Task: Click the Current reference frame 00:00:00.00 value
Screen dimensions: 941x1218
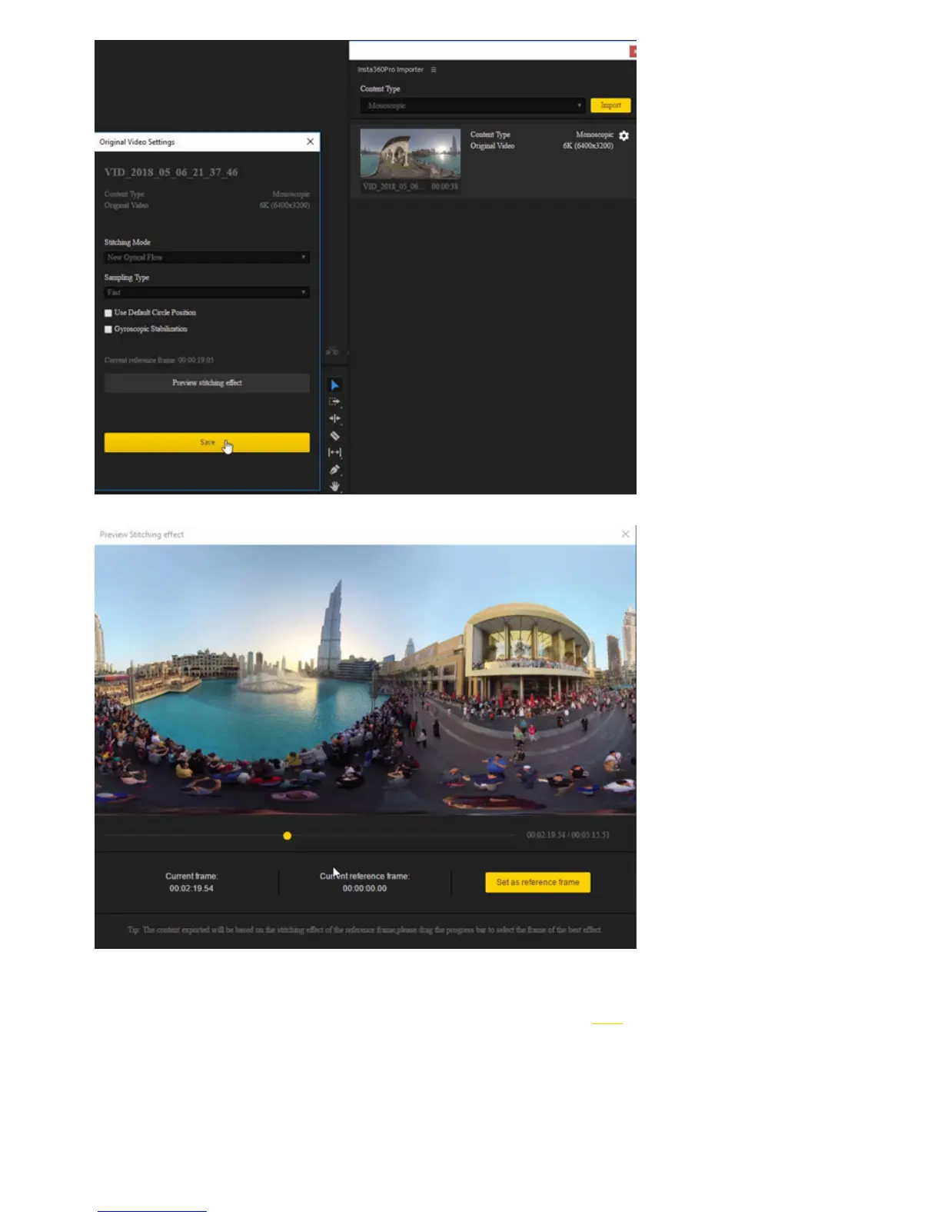Action: tap(364, 888)
